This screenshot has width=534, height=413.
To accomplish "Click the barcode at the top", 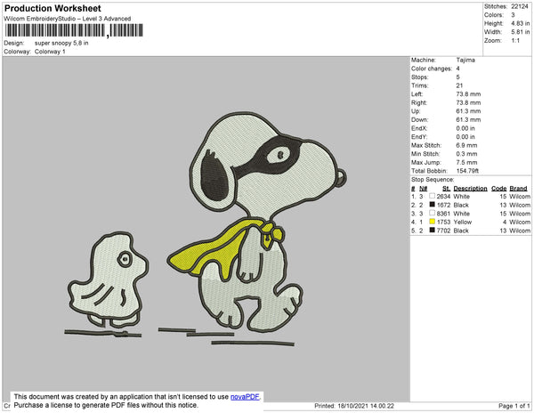I will pyautogui.click(x=74, y=30).
